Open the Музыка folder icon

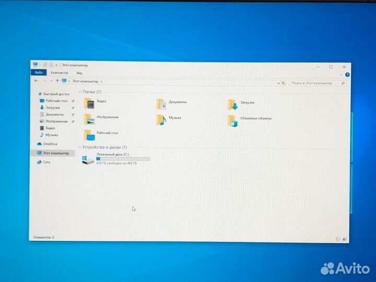(x=161, y=120)
